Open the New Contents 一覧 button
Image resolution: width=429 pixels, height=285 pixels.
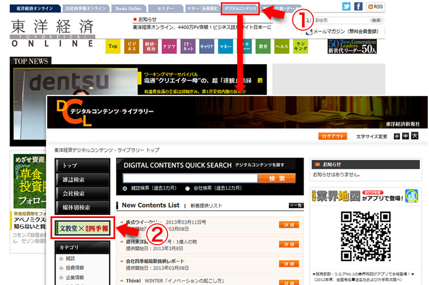[x=296, y=206]
